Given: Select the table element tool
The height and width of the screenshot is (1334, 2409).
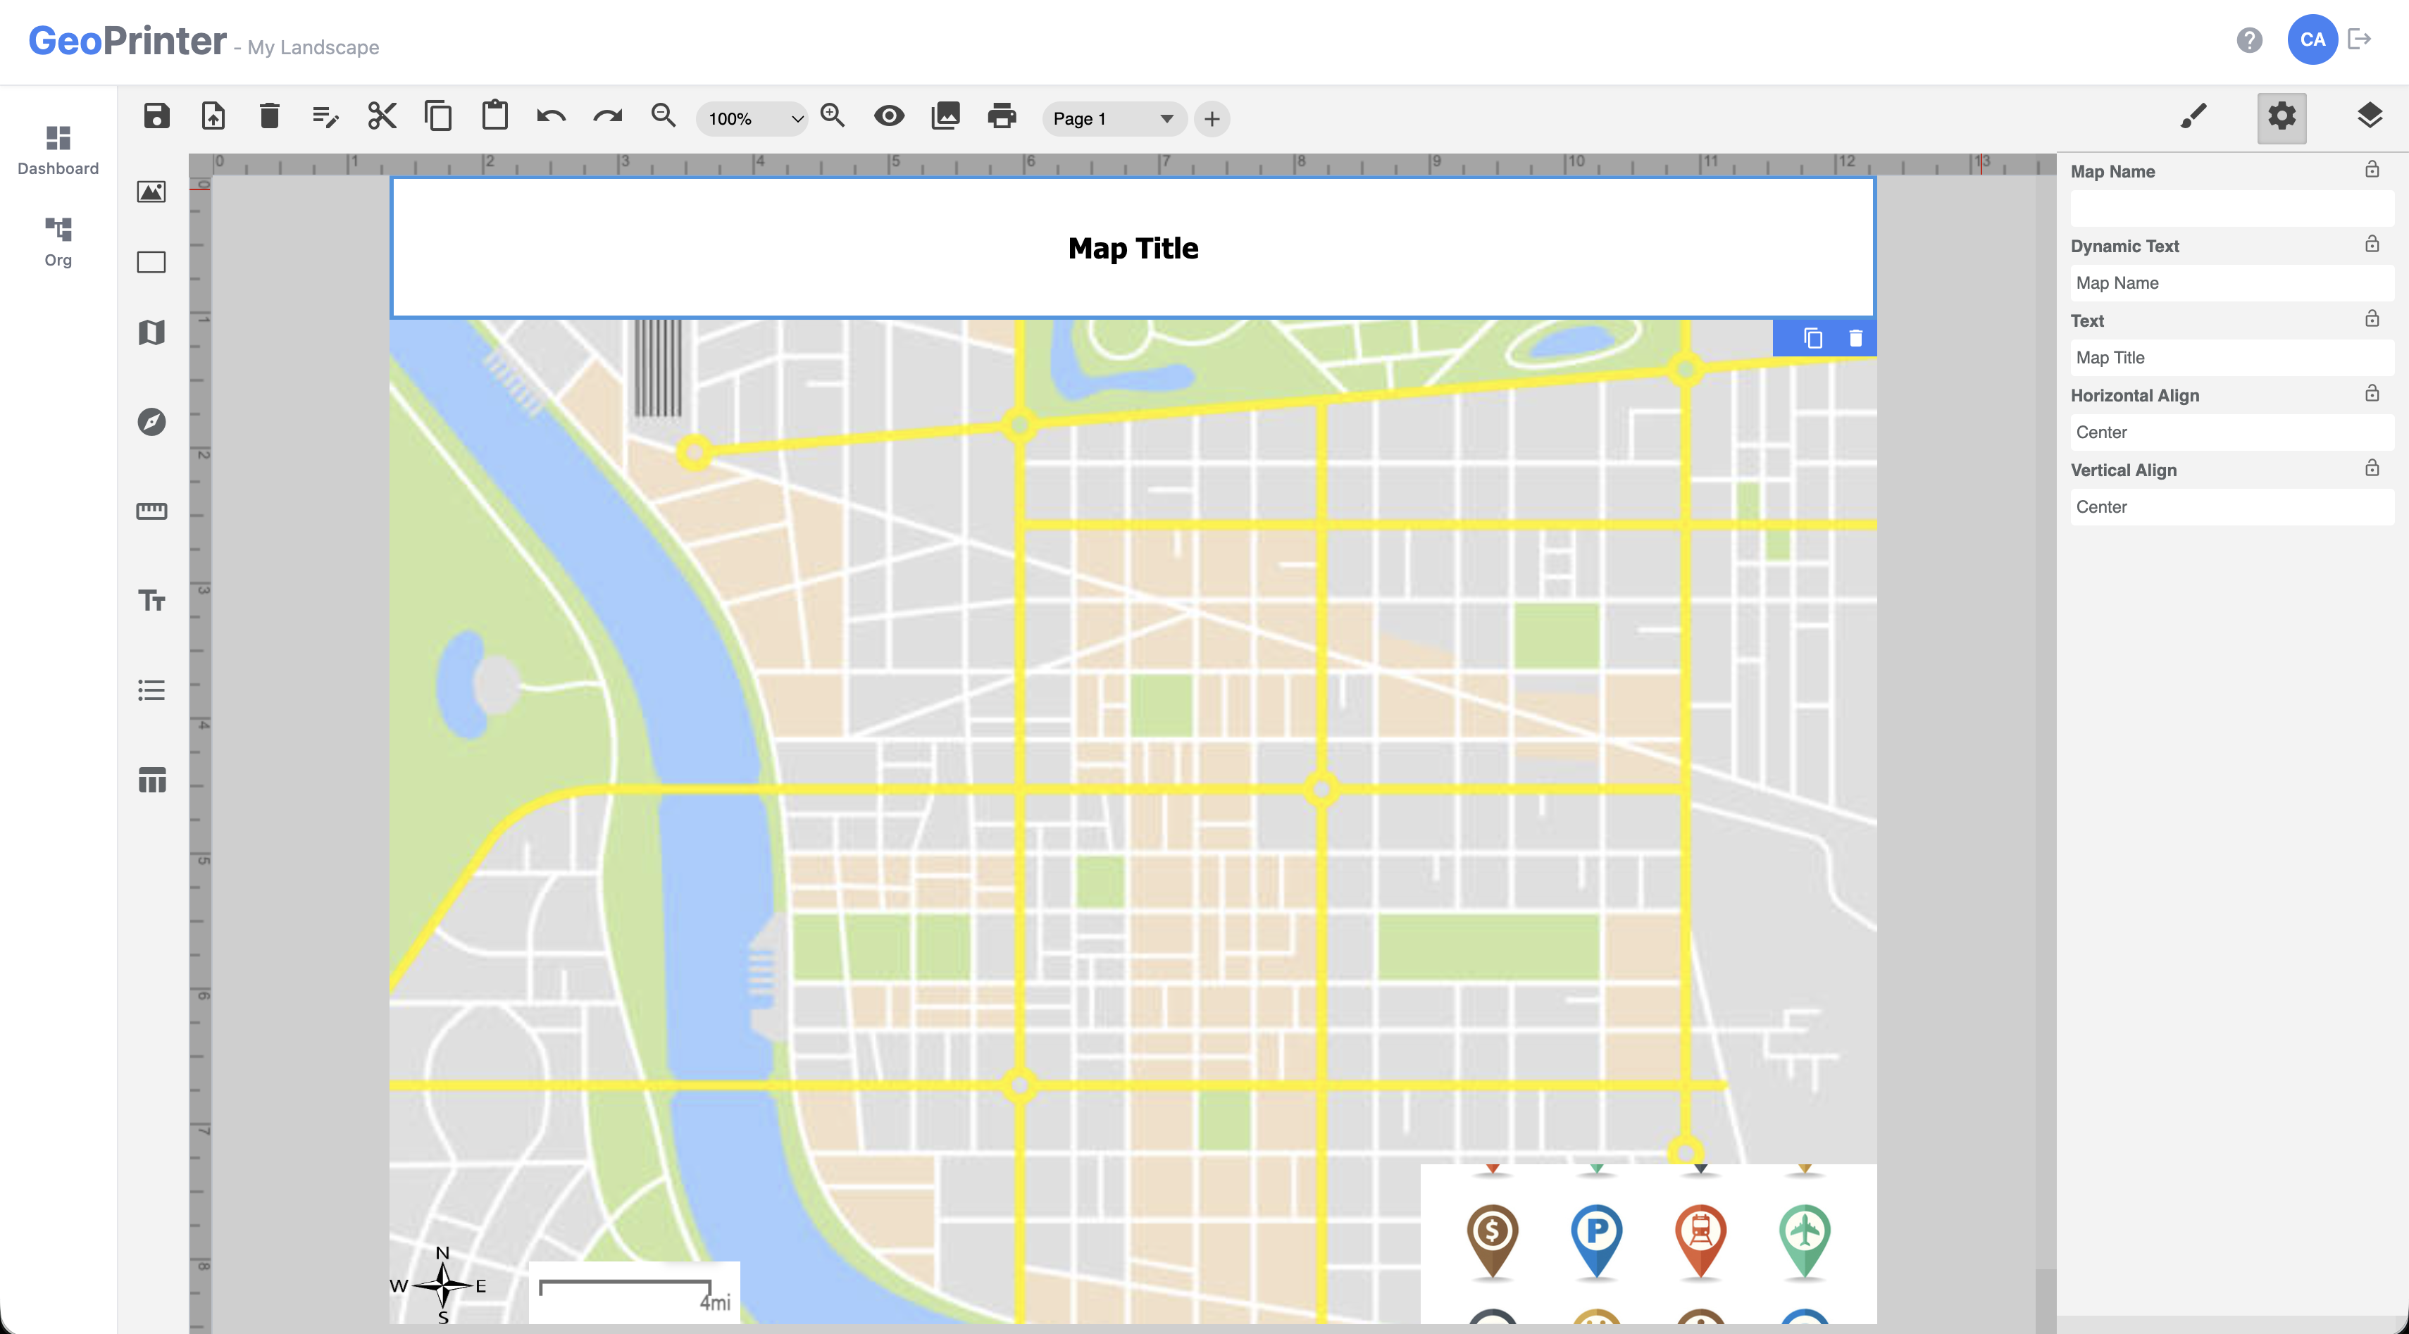Looking at the screenshot, I should [151, 780].
